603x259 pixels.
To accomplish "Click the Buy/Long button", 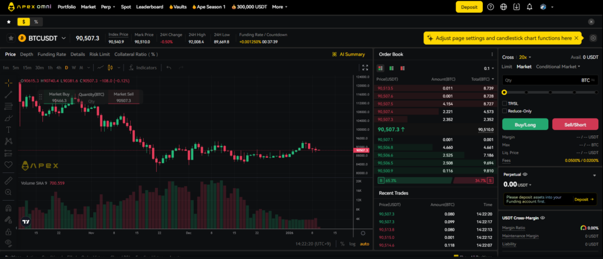I will click(525, 125).
